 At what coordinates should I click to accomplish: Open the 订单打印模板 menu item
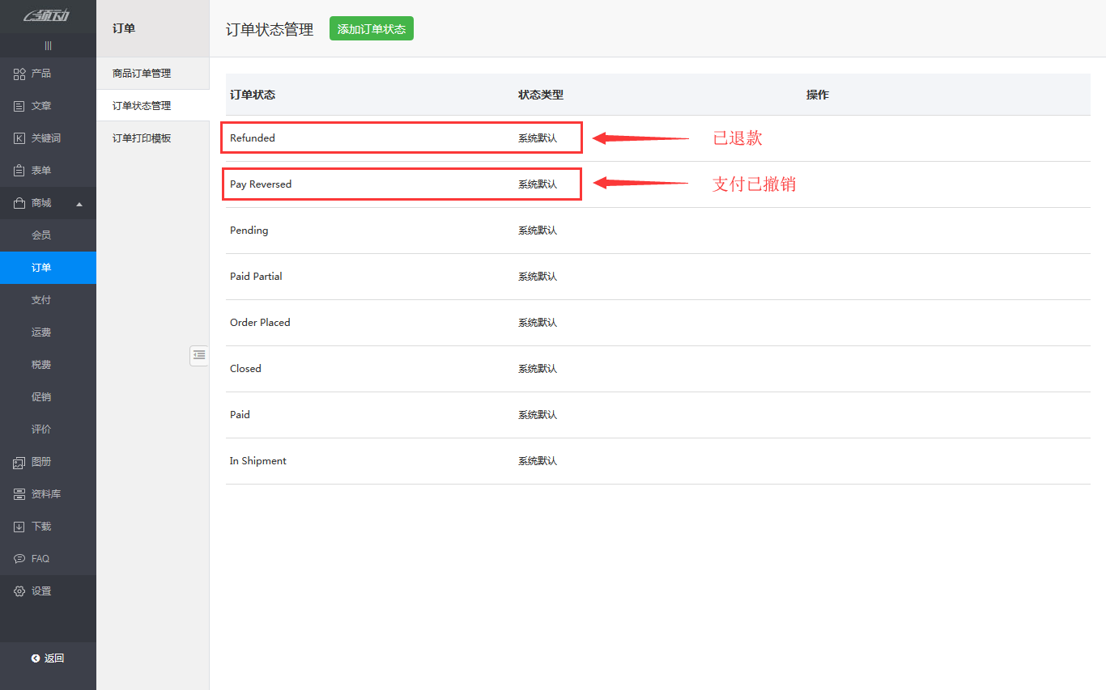pos(137,137)
